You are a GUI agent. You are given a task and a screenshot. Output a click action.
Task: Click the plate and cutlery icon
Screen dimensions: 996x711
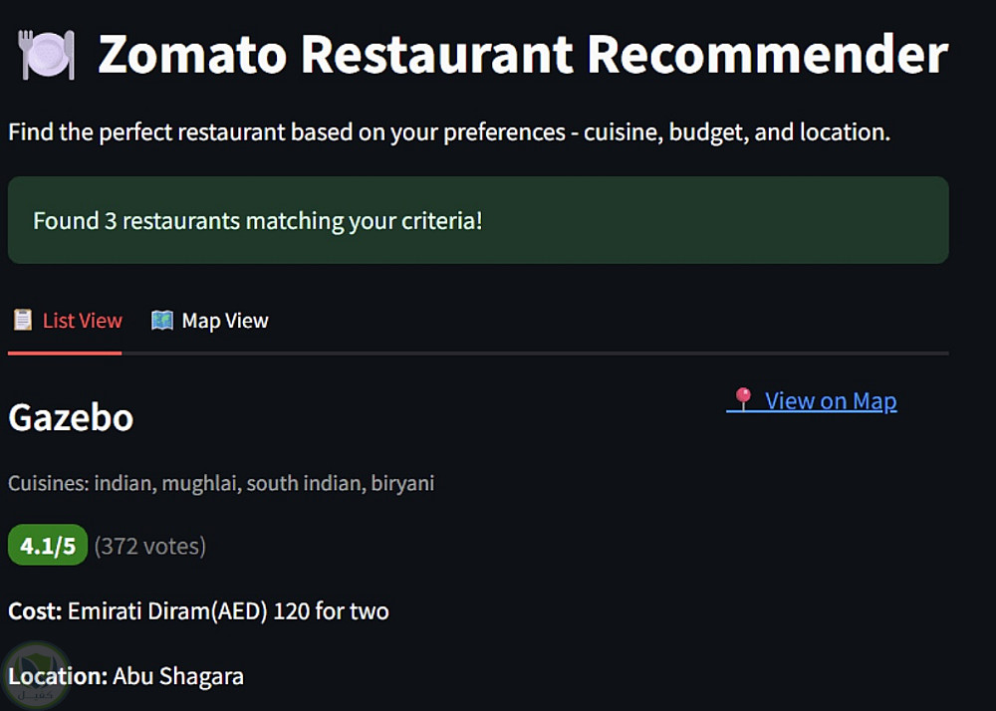47,55
